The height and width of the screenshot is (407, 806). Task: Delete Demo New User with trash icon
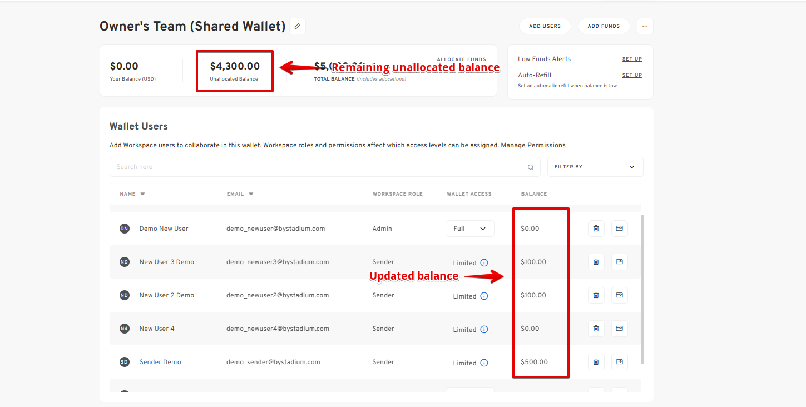coord(596,229)
